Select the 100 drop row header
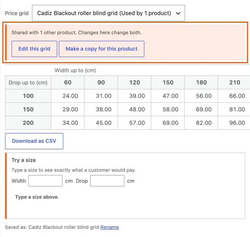Screen dimensions: 250x237 tap(28, 96)
